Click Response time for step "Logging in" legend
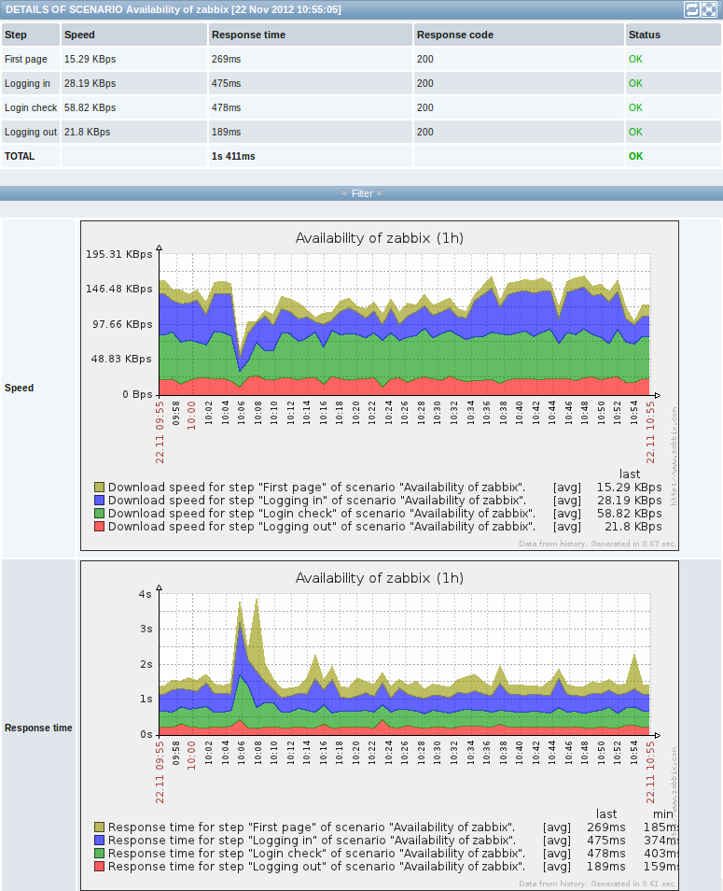 click(312, 840)
